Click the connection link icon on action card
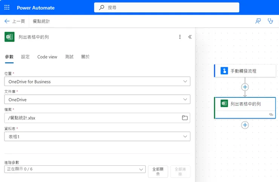This screenshot has height=182, width=279. 271,114
